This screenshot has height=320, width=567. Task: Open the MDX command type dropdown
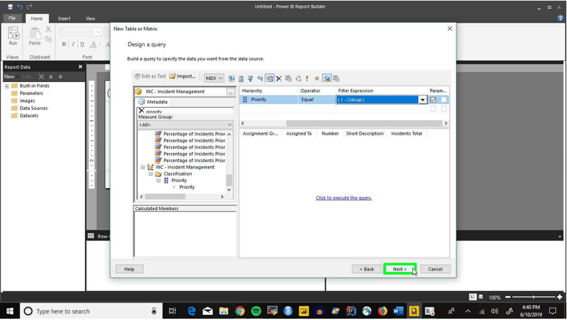214,78
